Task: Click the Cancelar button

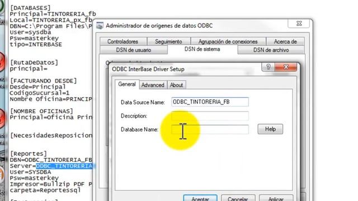Action: [238, 198]
